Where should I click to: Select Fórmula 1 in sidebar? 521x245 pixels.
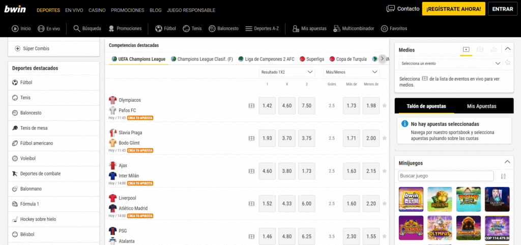tap(54, 204)
